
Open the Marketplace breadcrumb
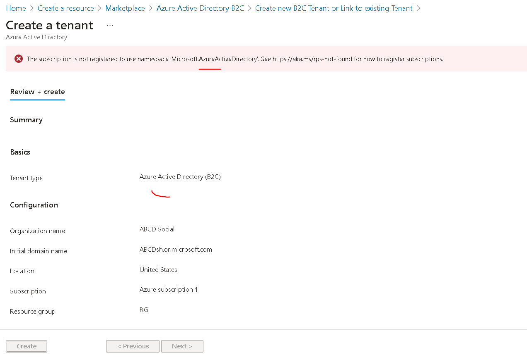tap(125, 8)
